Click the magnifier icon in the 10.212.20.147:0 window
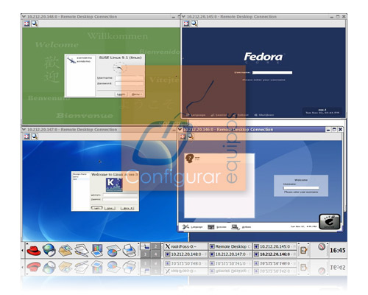 (x=35, y=136)
